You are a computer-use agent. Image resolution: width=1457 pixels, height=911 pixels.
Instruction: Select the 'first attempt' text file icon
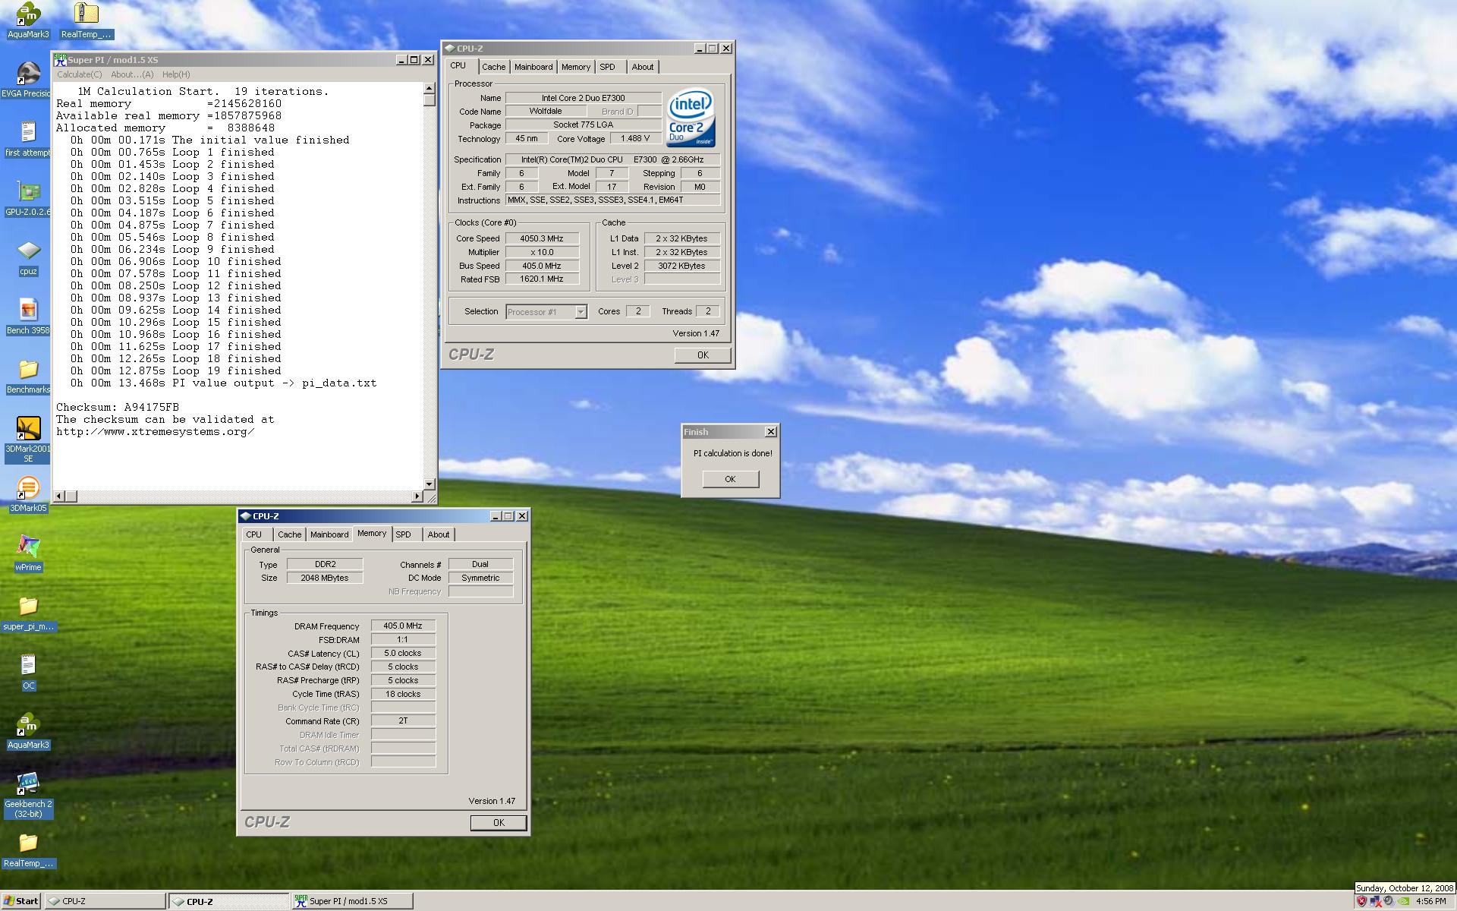[x=28, y=132]
